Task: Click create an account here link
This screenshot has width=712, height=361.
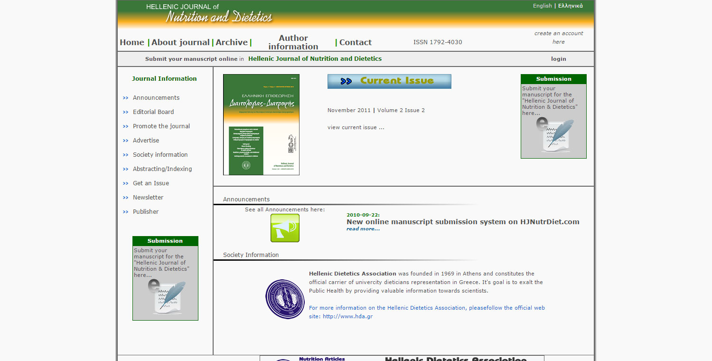Action: pyautogui.click(x=559, y=38)
